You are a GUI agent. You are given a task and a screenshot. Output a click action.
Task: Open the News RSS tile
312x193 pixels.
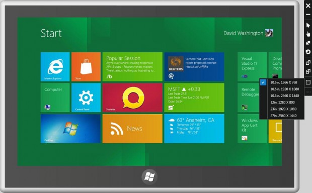click(132, 129)
